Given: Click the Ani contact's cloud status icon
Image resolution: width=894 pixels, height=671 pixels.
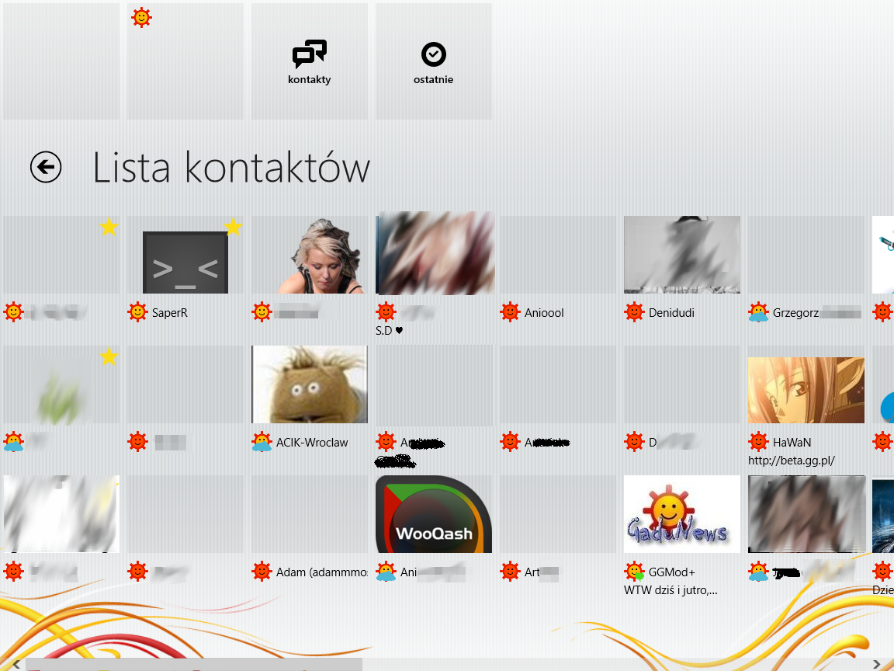Looking at the screenshot, I should (386, 571).
